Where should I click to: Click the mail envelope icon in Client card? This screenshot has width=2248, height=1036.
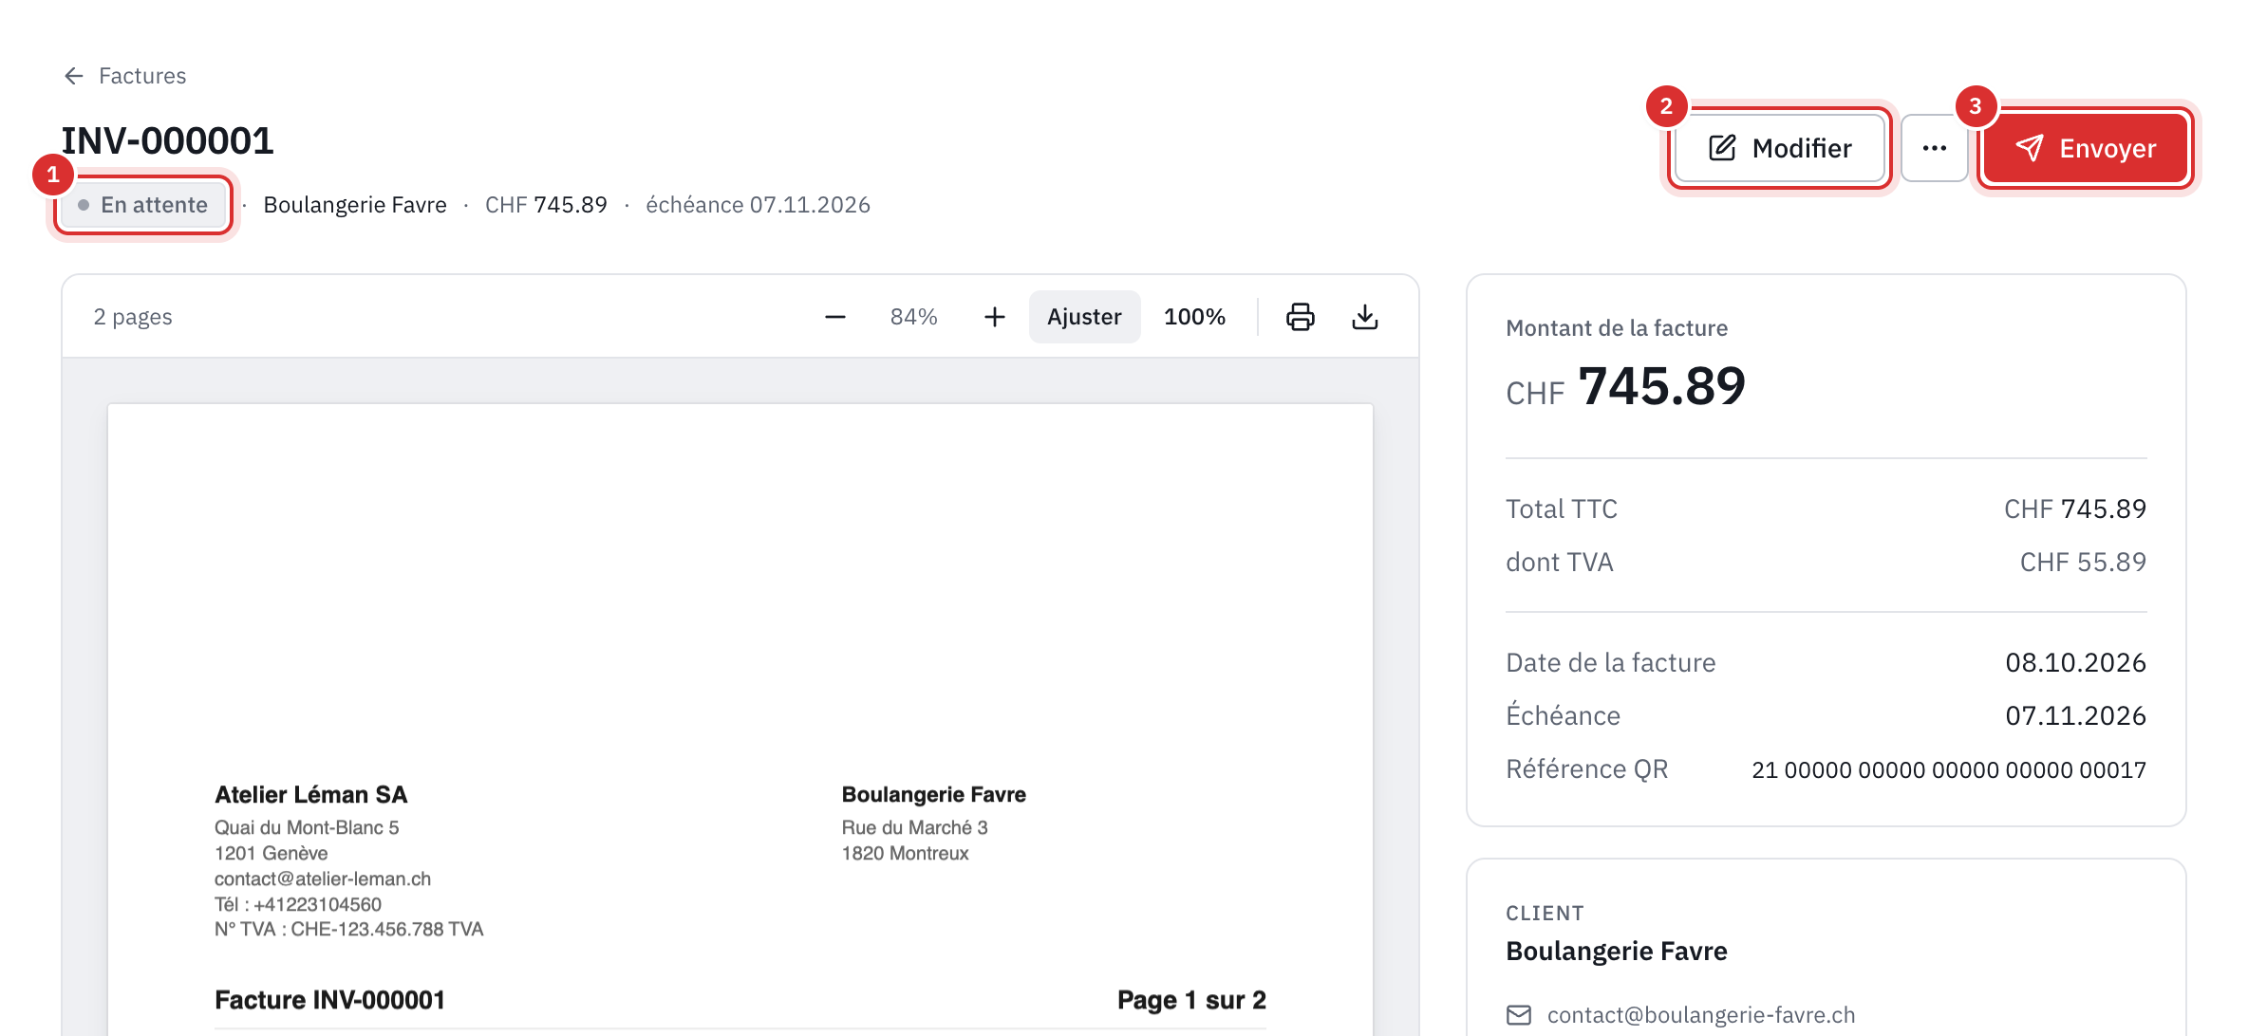click(x=1519, y=1015)
